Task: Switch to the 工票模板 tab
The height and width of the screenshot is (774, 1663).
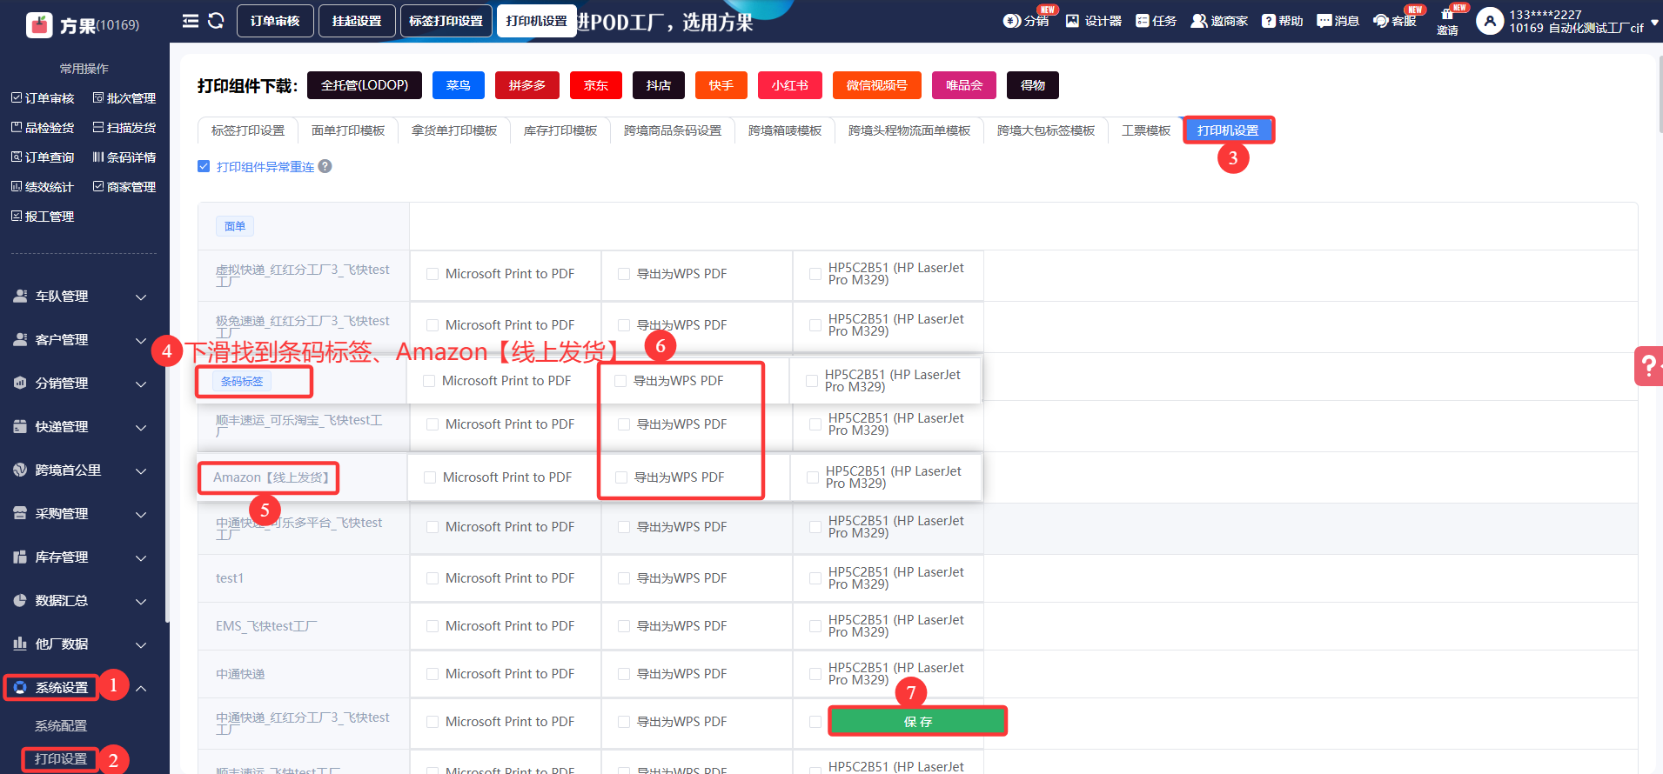Action: pos(1146,130)
